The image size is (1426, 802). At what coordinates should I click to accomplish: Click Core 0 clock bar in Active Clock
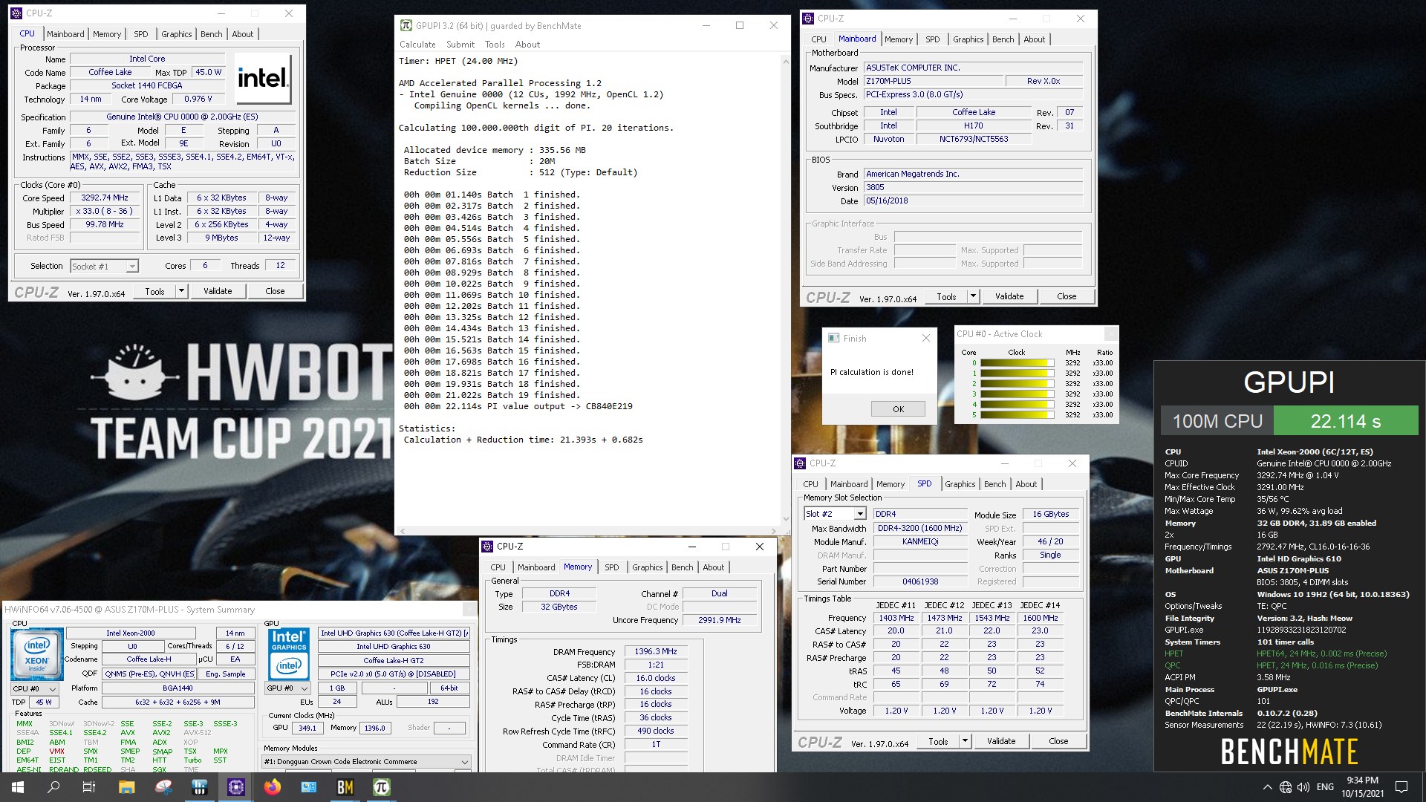(1017, 363)
